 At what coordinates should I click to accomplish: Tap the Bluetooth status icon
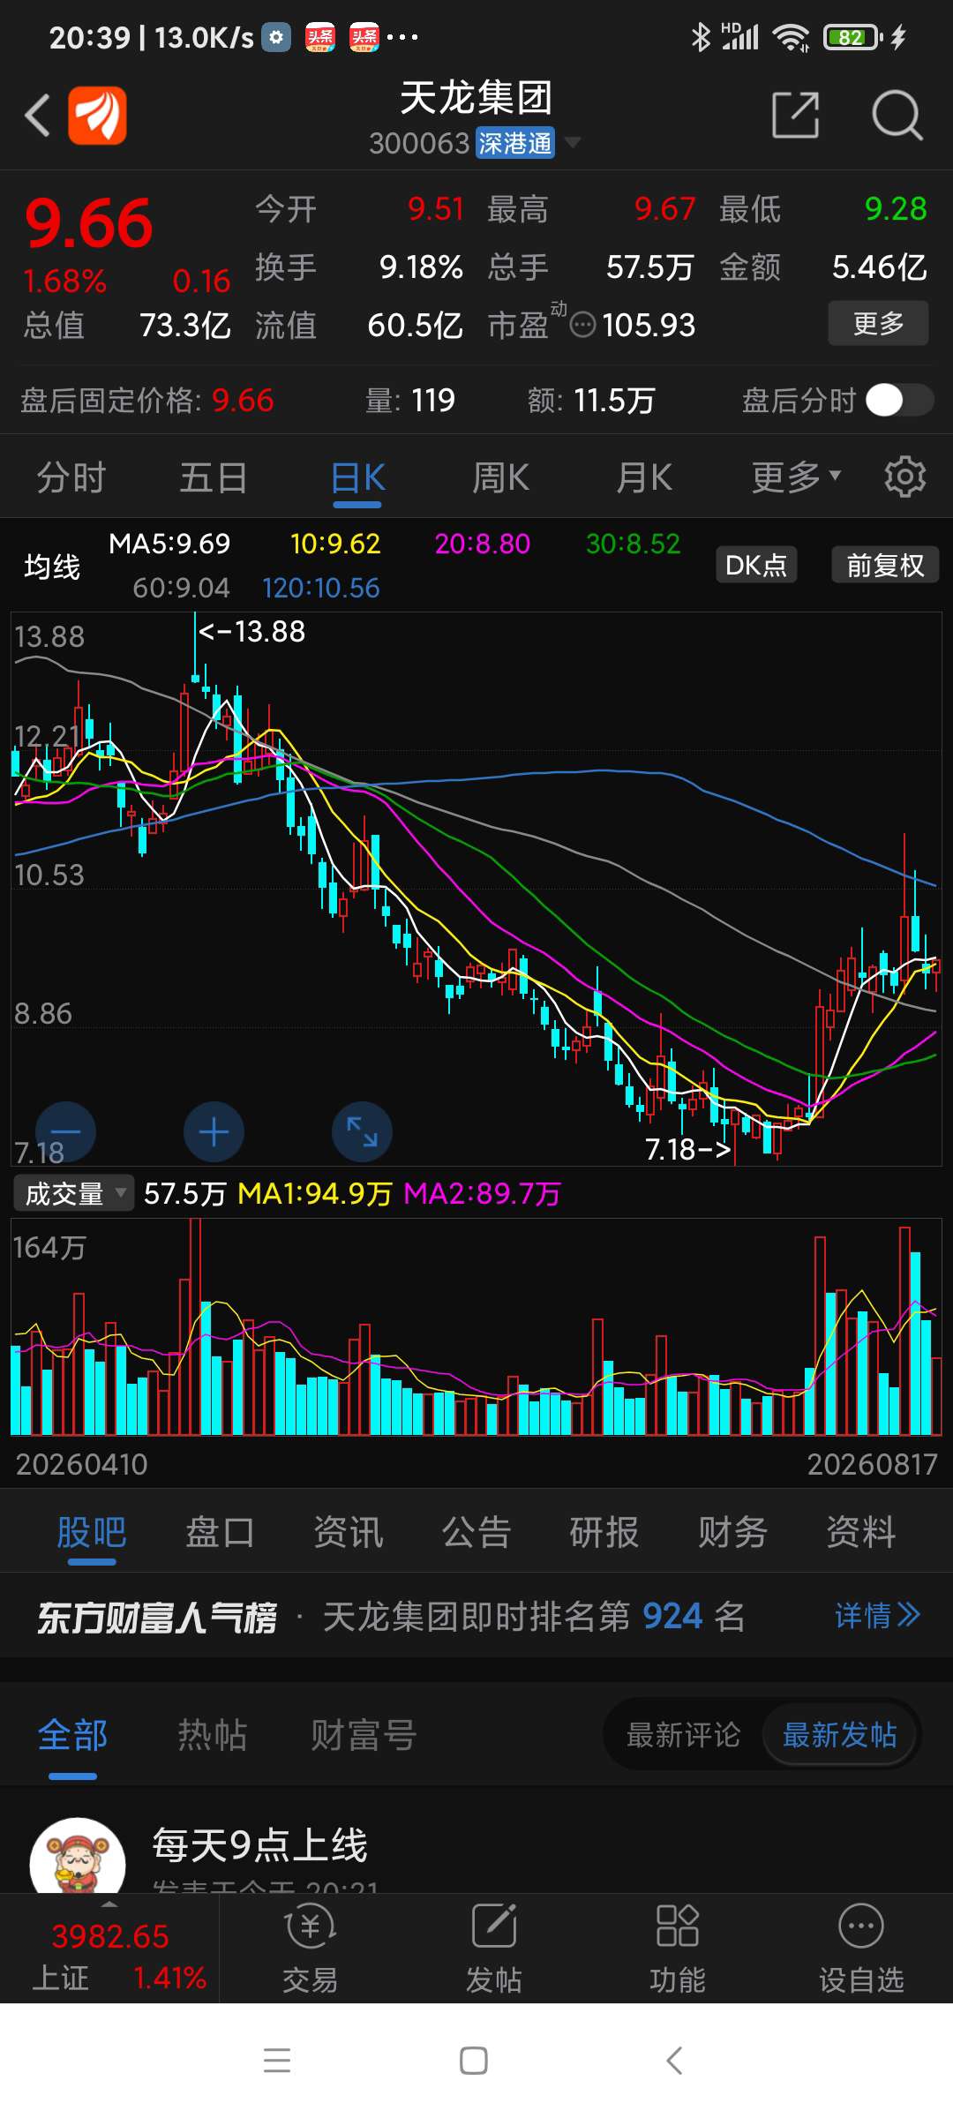coord(701,37)
